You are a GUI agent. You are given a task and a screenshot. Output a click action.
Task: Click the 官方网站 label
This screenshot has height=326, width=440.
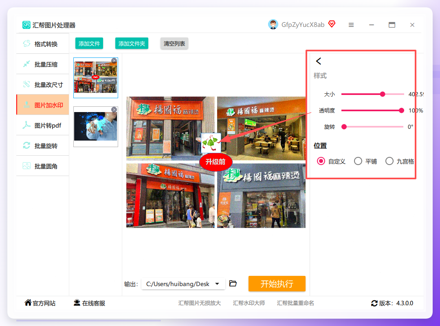(44, 303)
